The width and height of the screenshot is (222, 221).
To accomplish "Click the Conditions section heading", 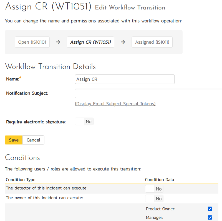I will pyautogui.click(x=22, y=158).
